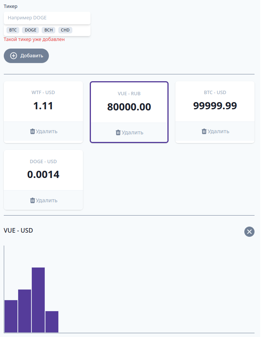This screenshot has height=337, width=264.
Task: Pick the DOGE suggestion chip
Action: click(x=31, y=30)
